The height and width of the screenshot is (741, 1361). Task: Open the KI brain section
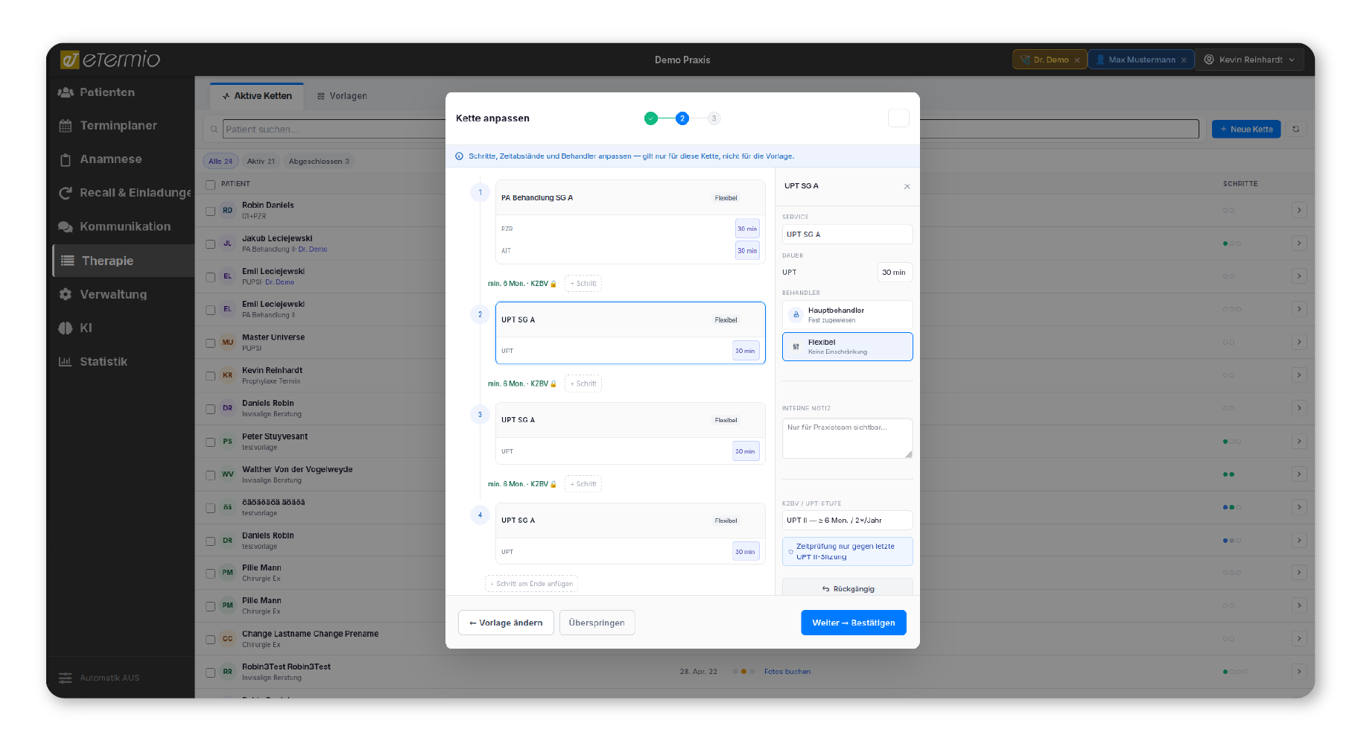pos(75,328)
